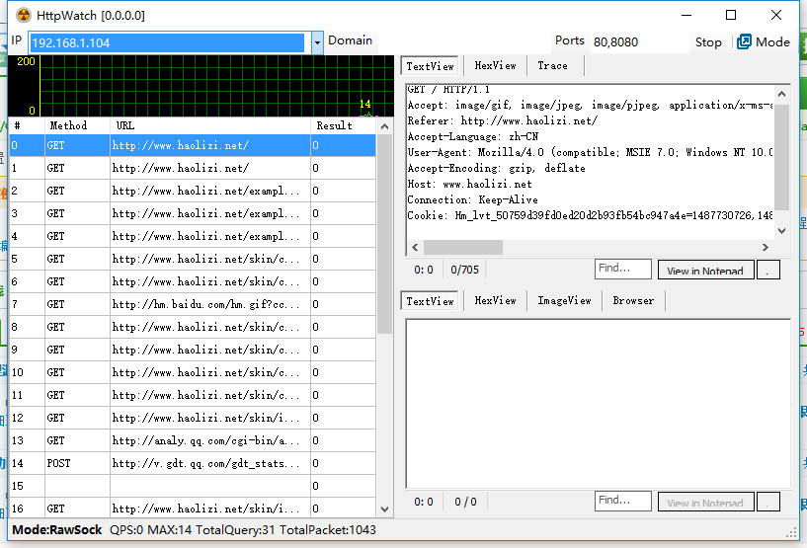
Task: Sort by the Result column header
Action: pyautogui.click(x=344, y=125)
